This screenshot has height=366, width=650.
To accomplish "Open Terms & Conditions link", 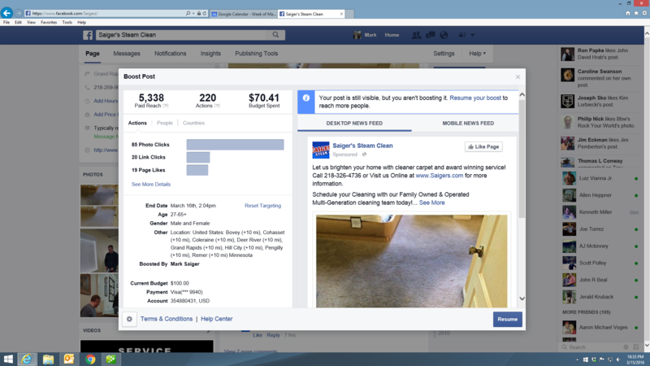I will 167,319.
